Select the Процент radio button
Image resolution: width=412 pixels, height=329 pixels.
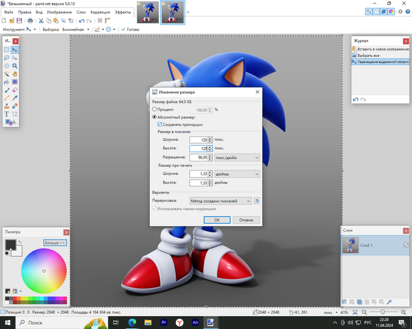point(155,109)
